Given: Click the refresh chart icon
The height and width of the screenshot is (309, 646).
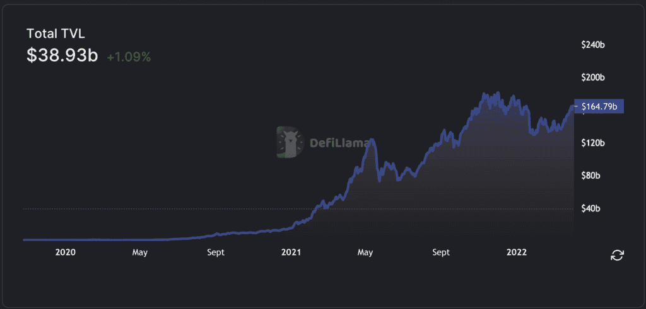Looking at the screenshot, I should (x=617, y=255).
